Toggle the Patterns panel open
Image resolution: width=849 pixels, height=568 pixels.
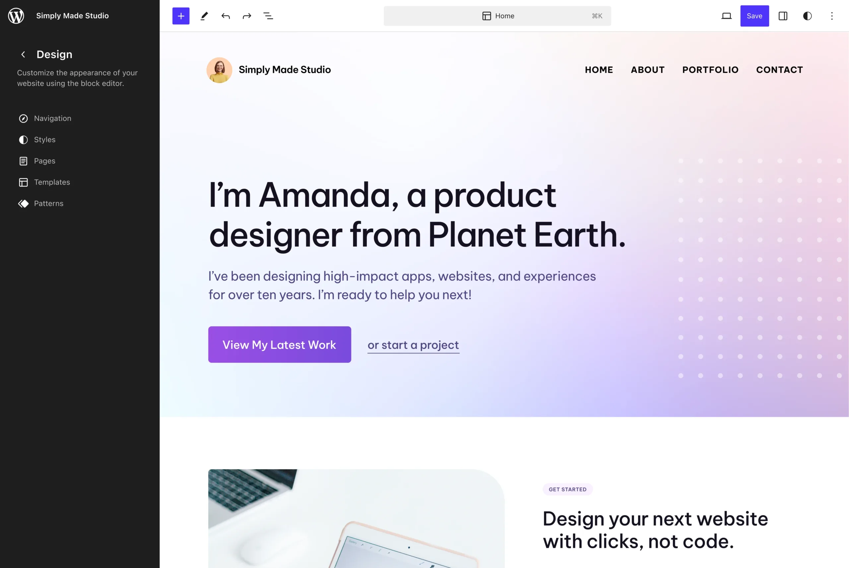pos(48,203)
